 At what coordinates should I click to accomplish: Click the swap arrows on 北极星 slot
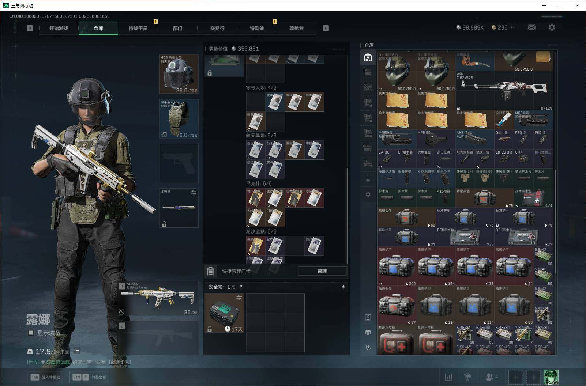click(194, 192)
